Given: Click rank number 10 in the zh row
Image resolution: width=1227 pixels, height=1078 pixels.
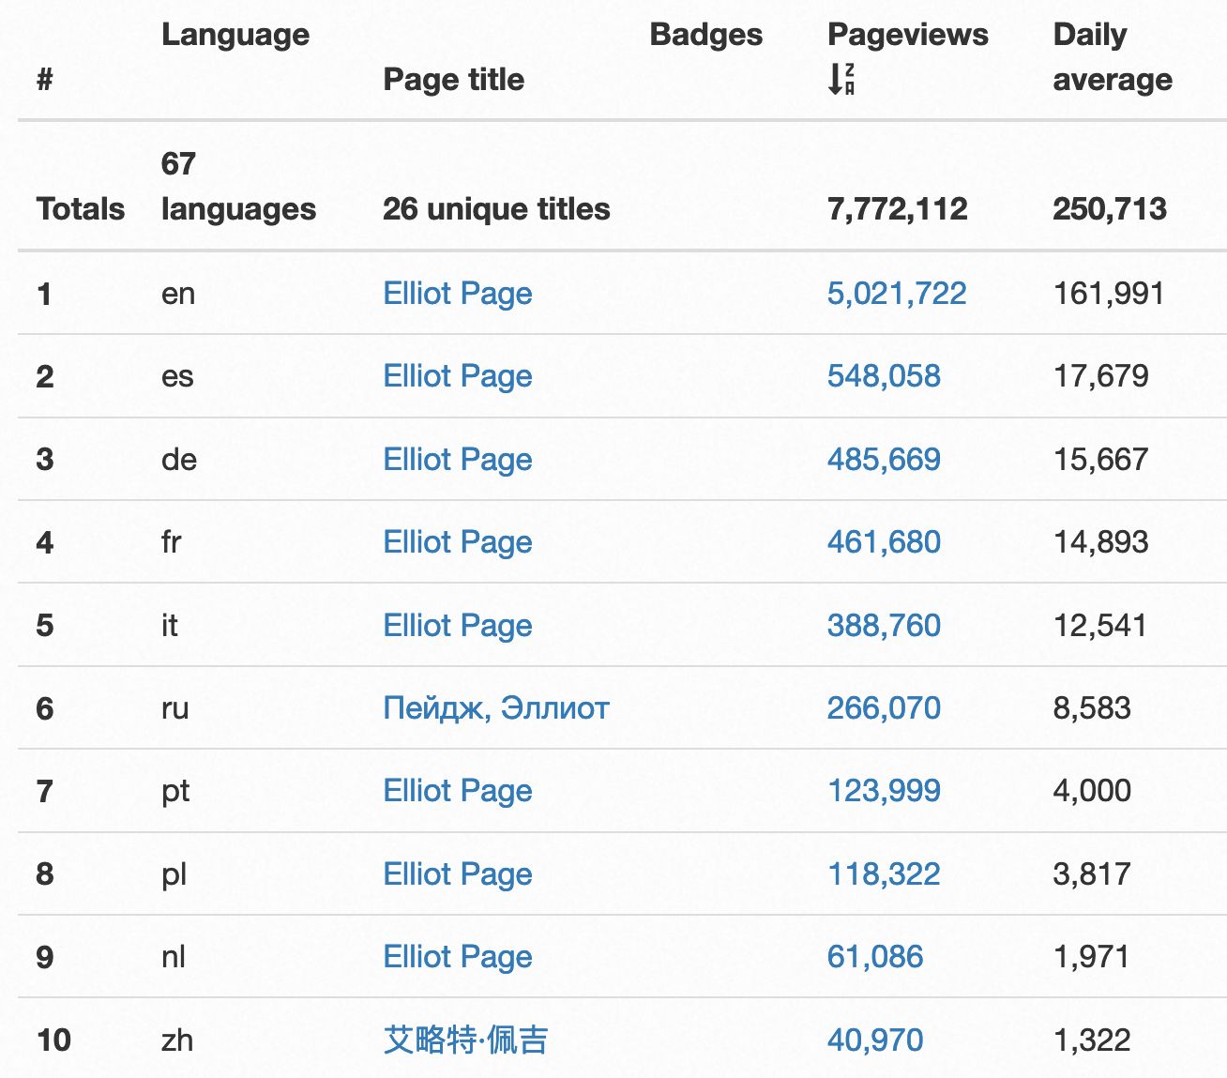Looking at the screenshot, I should tap(53, 1040).
